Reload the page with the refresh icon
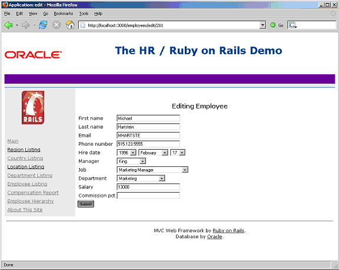 click(x=43, y=25)
